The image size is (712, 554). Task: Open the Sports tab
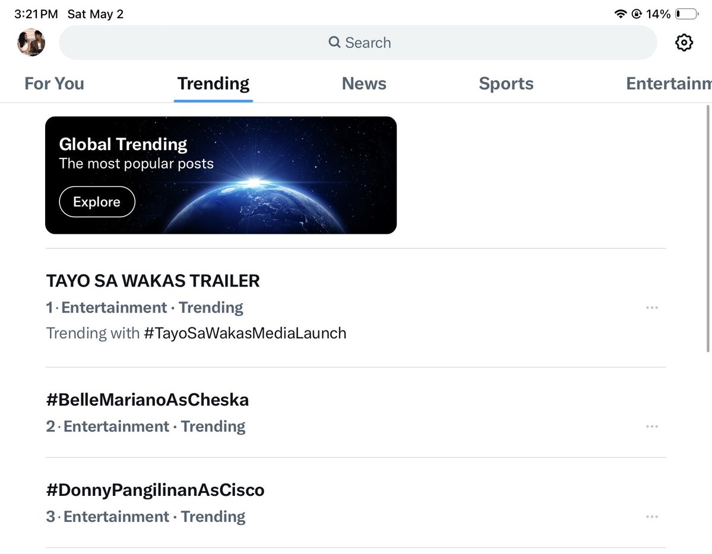click(506, 84)
